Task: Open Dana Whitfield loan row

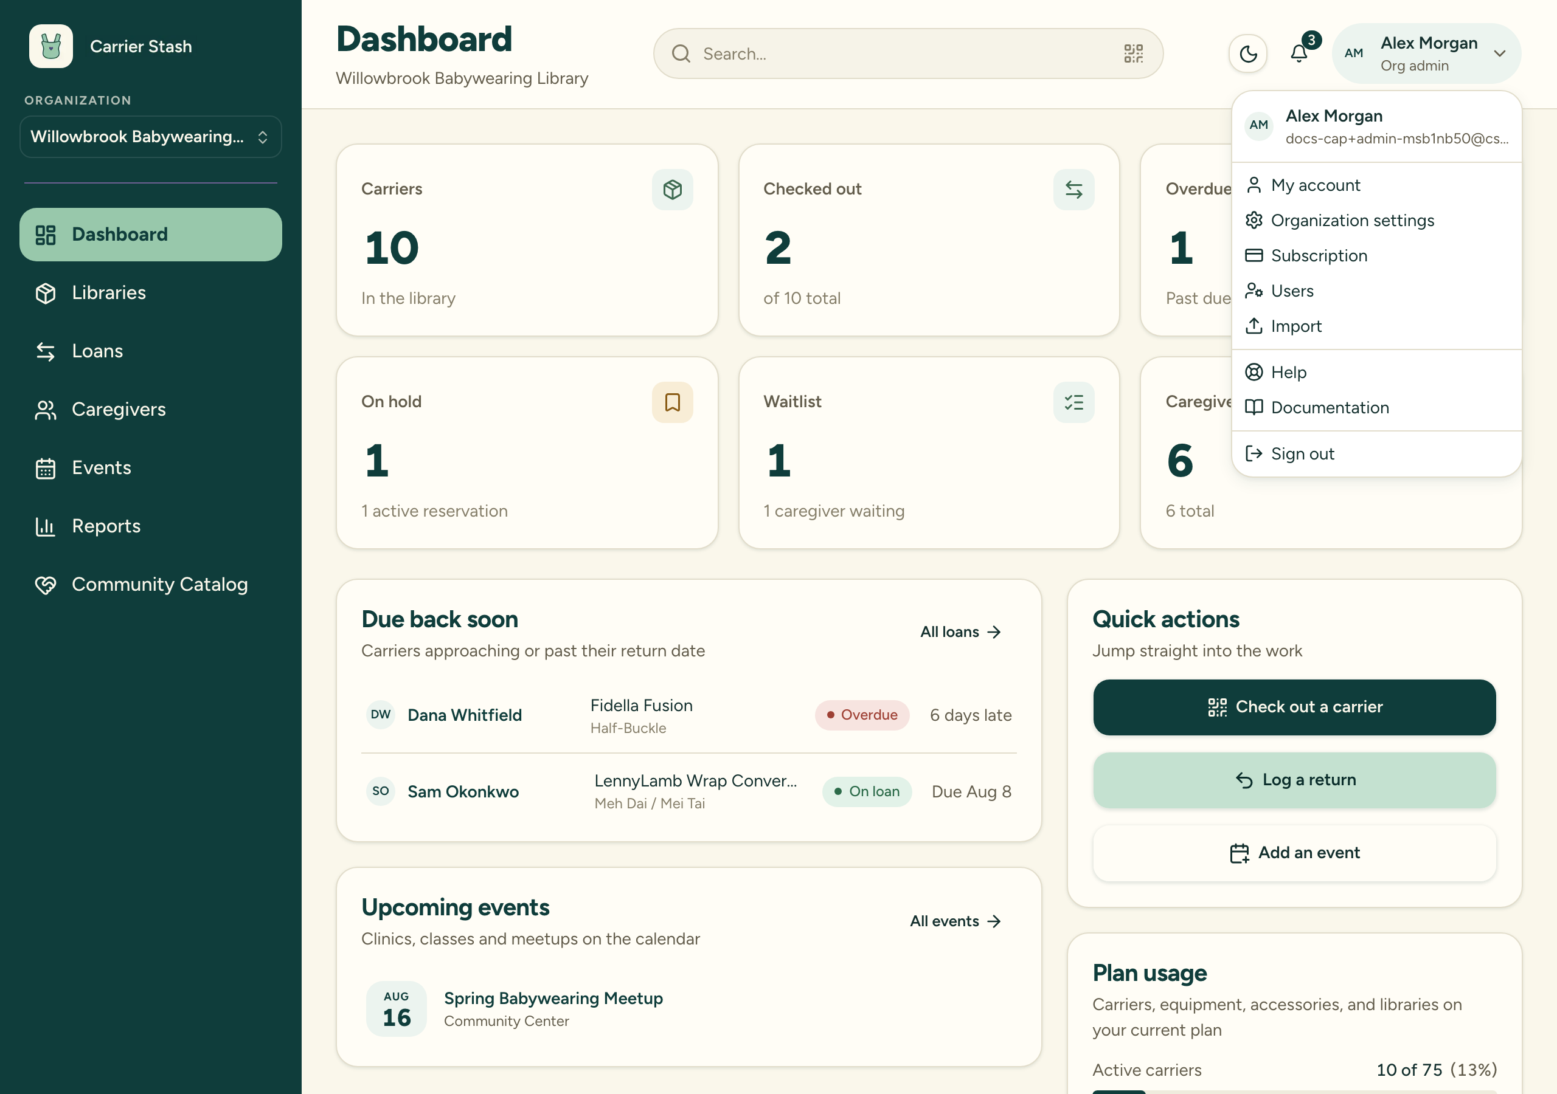Action: [689, 715]
